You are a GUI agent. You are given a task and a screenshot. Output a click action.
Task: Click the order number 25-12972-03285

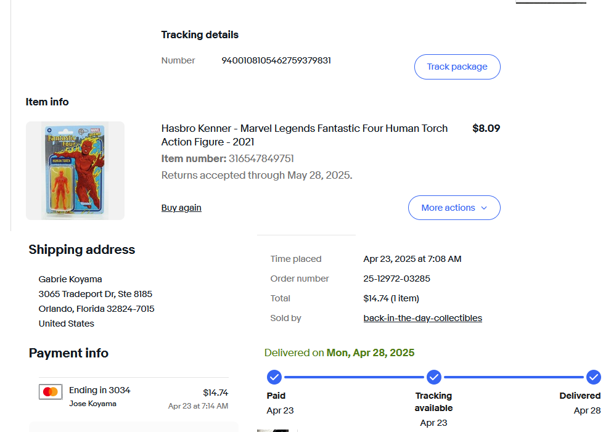(396, 279)
